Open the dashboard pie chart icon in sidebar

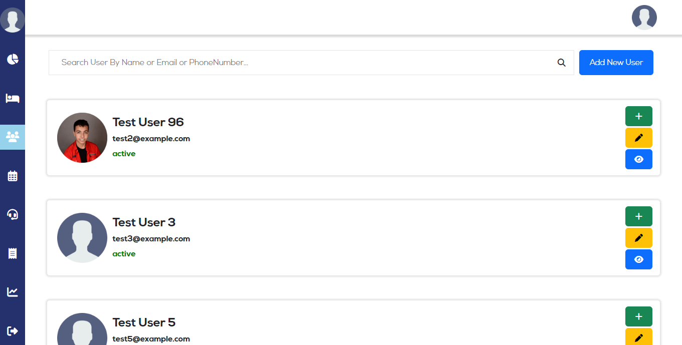[13, 59]
